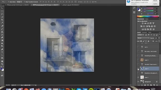Open layer filter Kind dropdown
The height and width of the screenshot is (90, 161).
point(141,35)
